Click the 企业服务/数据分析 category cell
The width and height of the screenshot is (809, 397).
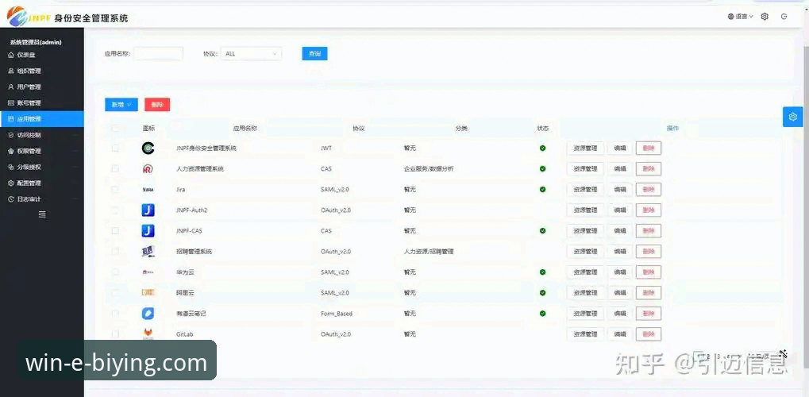click(429, 169)
